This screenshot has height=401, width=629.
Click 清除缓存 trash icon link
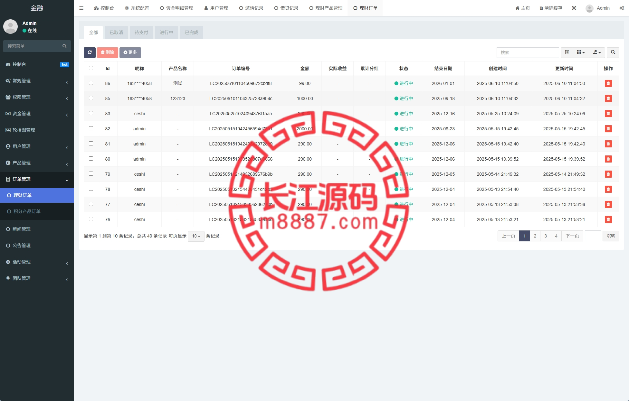[551, 8]
